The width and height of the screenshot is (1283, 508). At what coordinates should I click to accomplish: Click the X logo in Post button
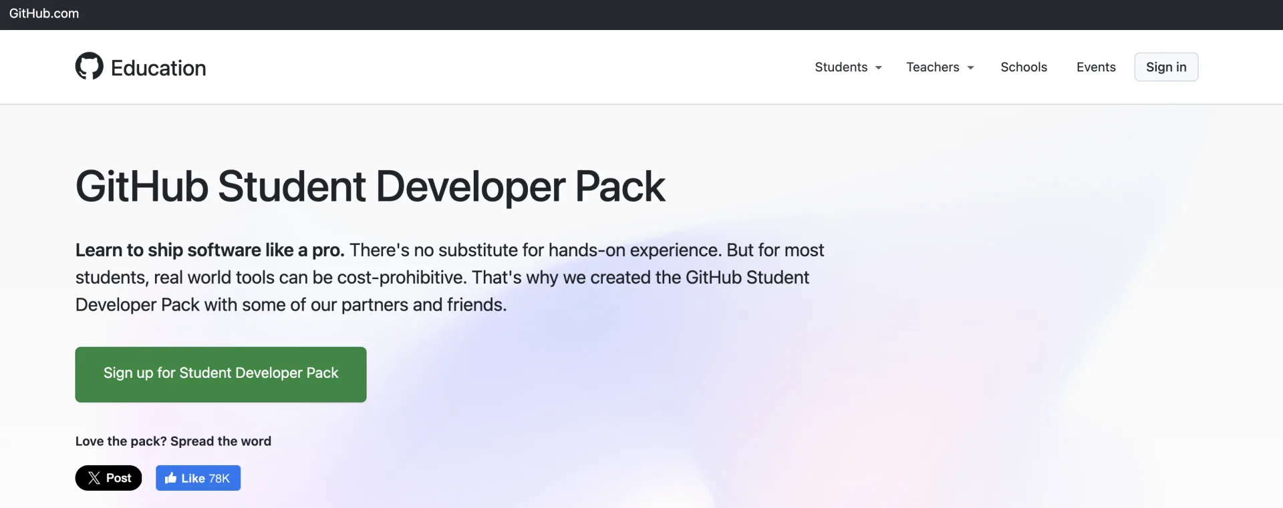point(94,478)
